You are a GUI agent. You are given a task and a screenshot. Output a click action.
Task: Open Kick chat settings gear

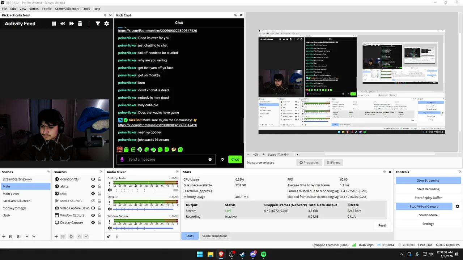(222, 159)
